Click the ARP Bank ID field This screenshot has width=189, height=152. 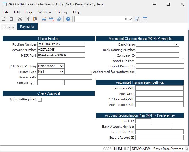143,121
